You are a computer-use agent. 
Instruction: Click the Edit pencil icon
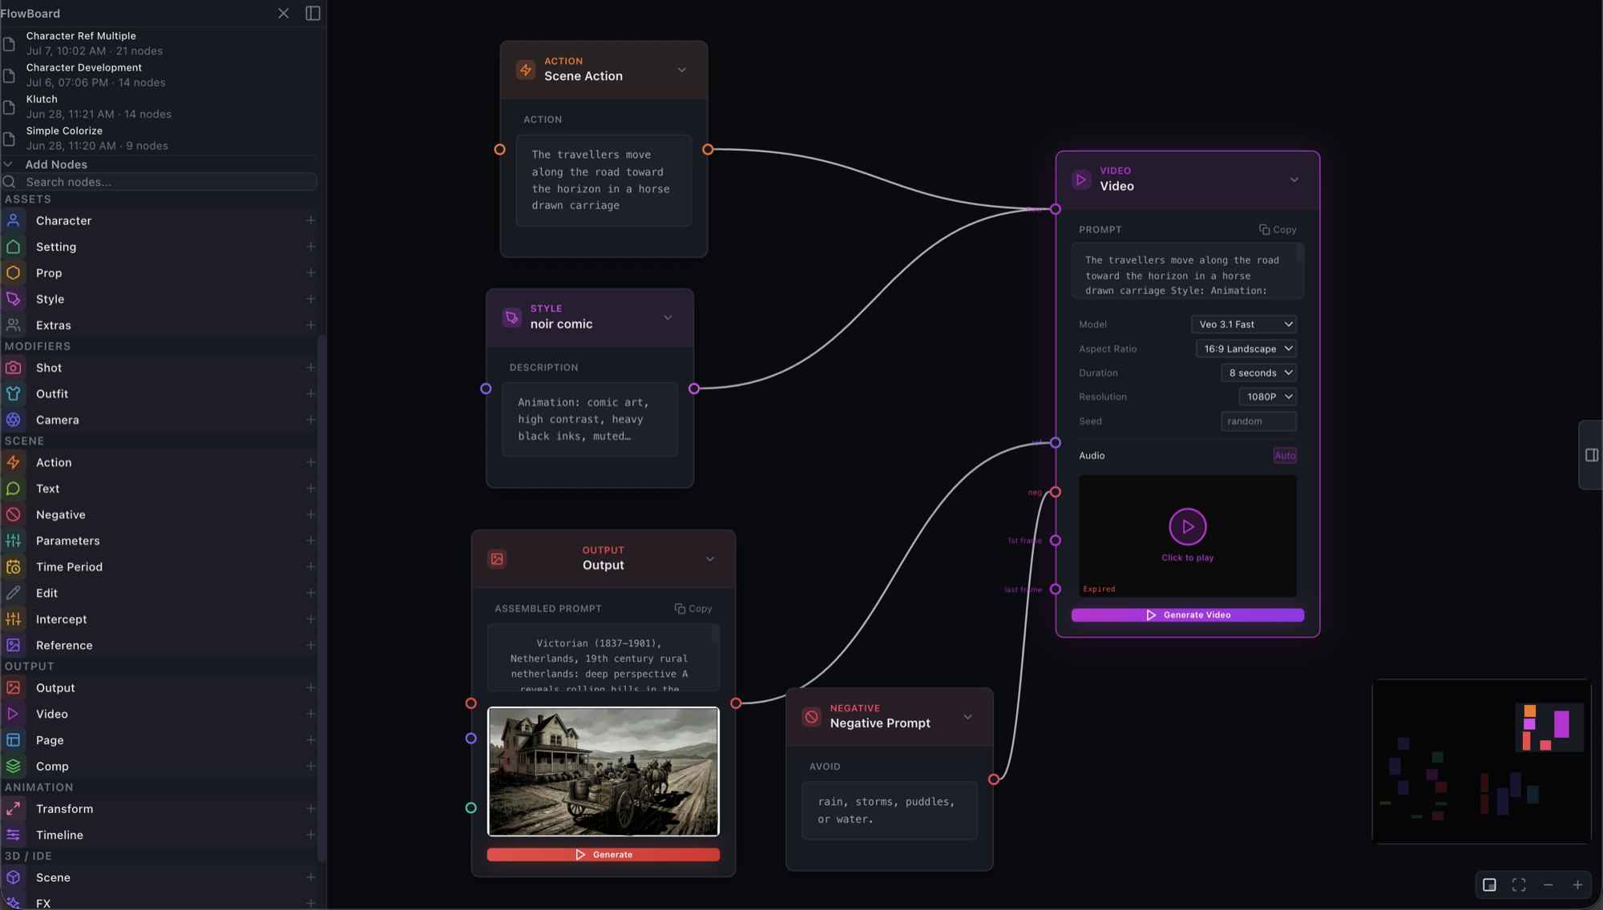(x=14, y=593)
